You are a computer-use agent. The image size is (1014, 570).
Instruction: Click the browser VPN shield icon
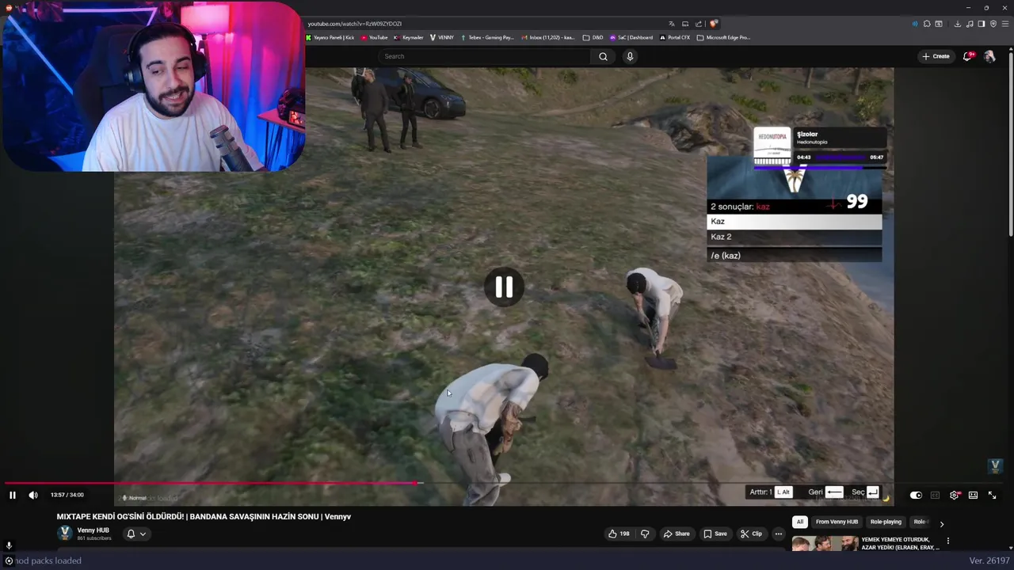pyautogui.click(x=993, y=24)
